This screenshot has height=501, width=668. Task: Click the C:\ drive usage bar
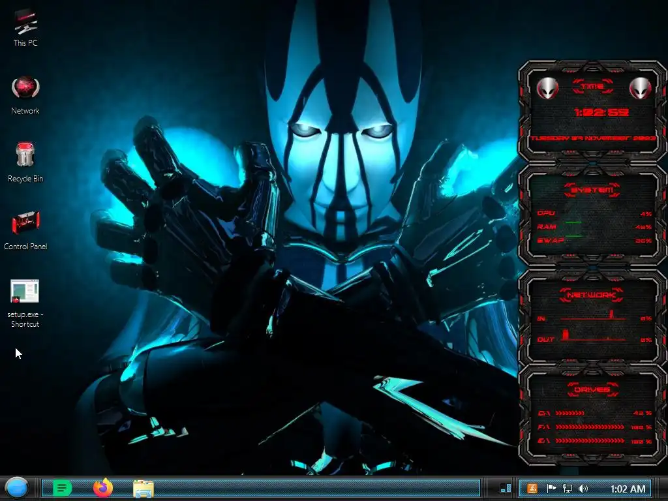point(570,413)
